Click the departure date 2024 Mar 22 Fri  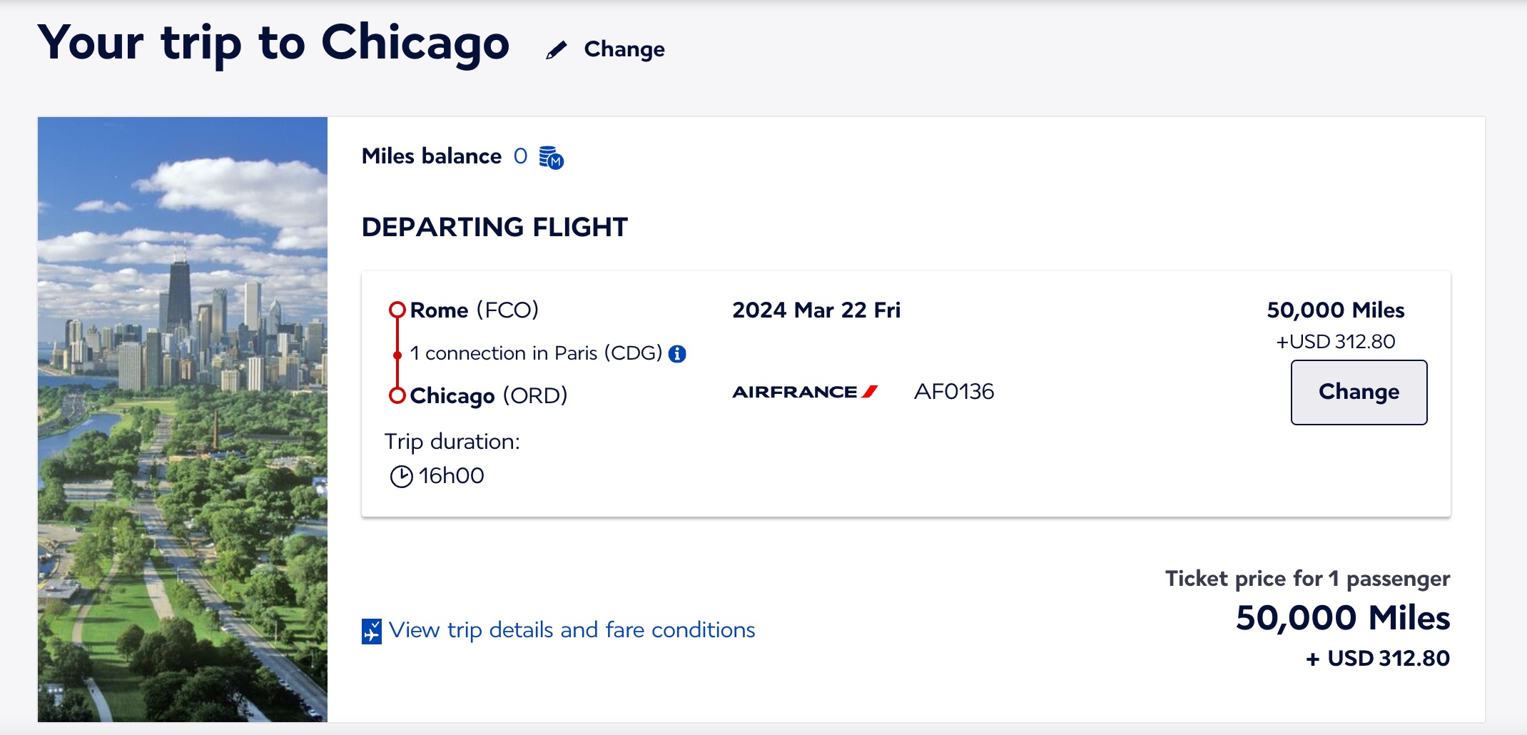(817, 310)
